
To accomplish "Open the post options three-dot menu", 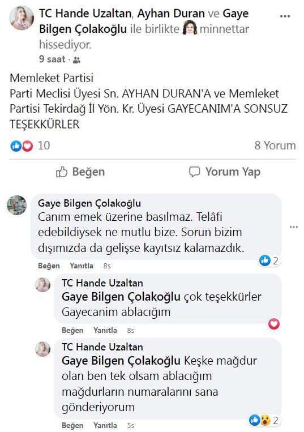I will pos(285,16).
